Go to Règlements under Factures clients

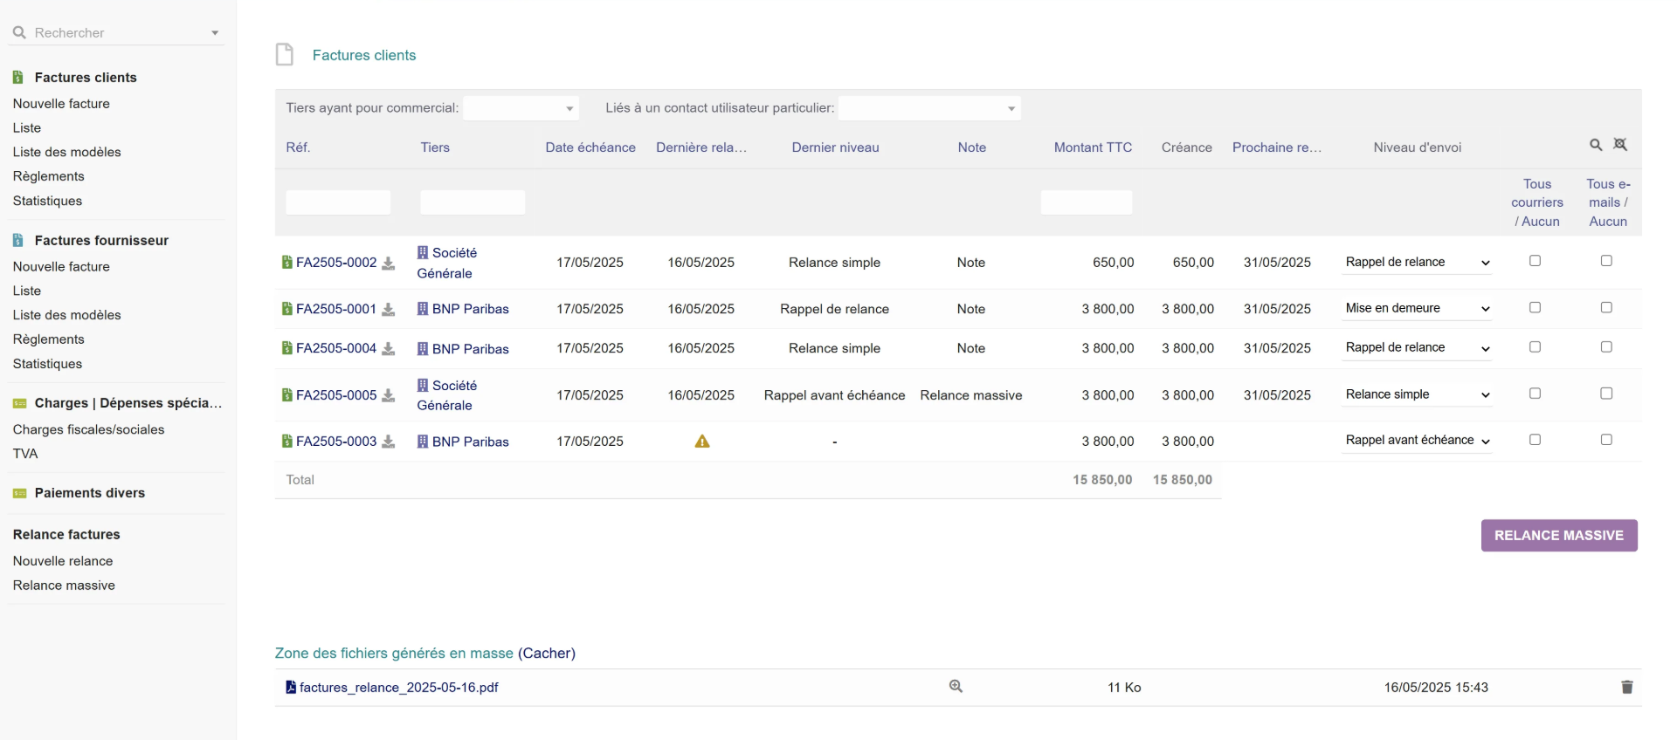pyautogui.click(x=49, y=176)
